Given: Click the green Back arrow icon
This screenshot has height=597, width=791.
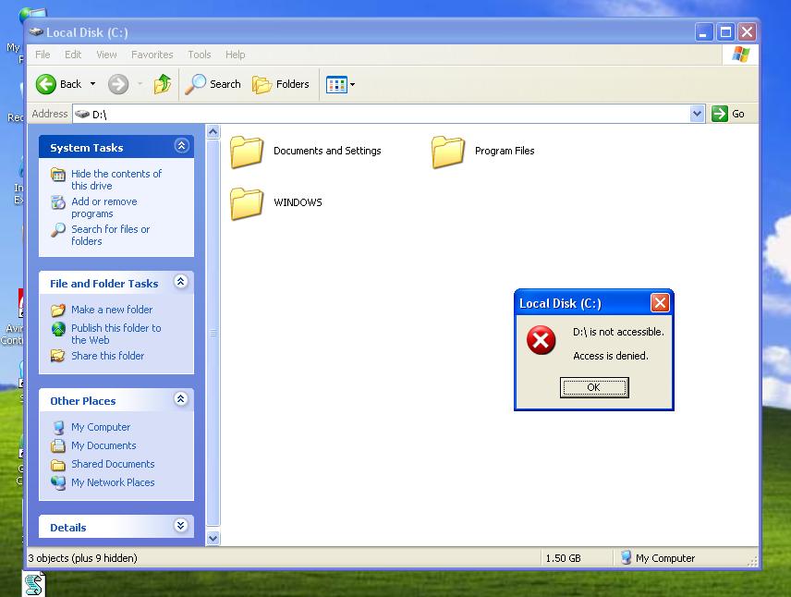Looking at the screenshot, I should (46, 84).
